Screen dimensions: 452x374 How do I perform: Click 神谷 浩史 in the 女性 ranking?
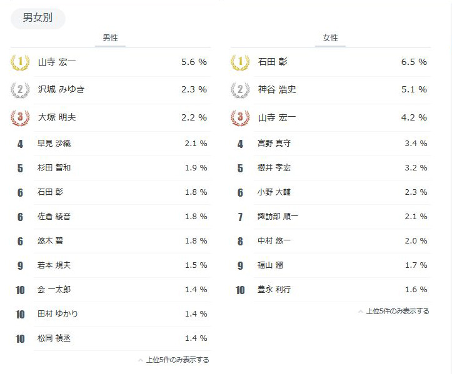pyautogui.click(x=277, y=89)
